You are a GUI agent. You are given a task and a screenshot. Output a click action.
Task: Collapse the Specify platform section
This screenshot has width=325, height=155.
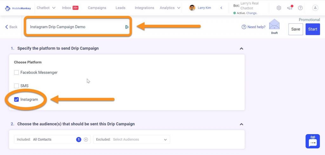coord(241,49)
